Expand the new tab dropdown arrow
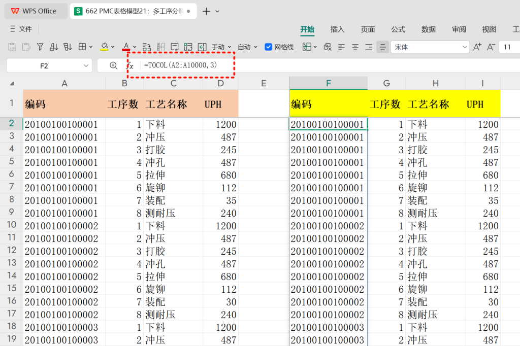This screenshot has height=346, width=520. coord(217,11)
